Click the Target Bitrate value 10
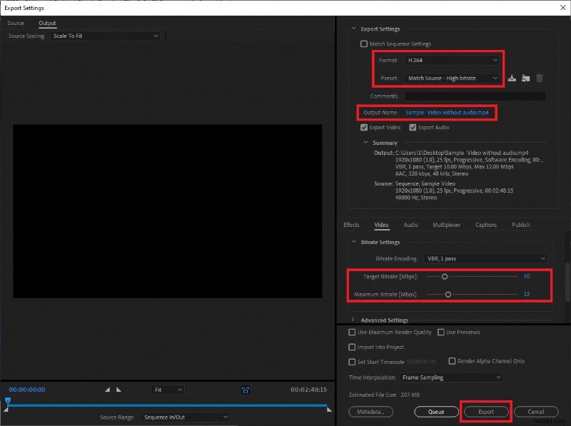 (x=527, y=276)
